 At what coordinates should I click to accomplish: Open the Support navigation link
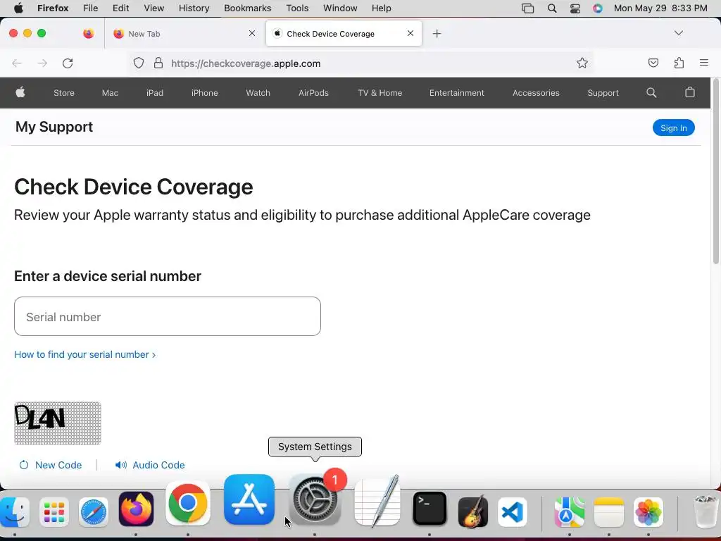tap(603, 93)
